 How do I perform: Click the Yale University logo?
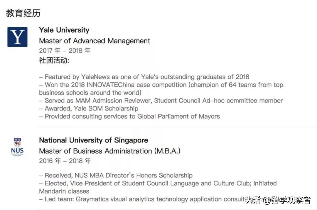(17, 37)
